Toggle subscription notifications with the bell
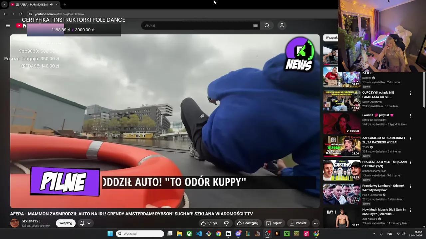The height and width of the screenshot is (239, 426). click(x=82, y=223)
